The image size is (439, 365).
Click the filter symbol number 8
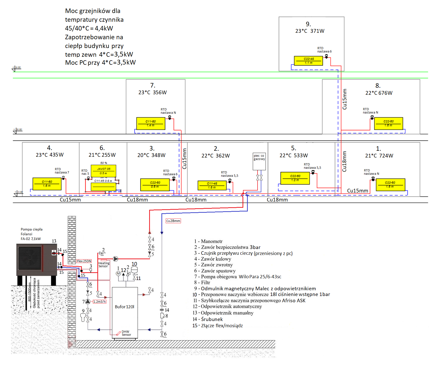click(162, 316)
